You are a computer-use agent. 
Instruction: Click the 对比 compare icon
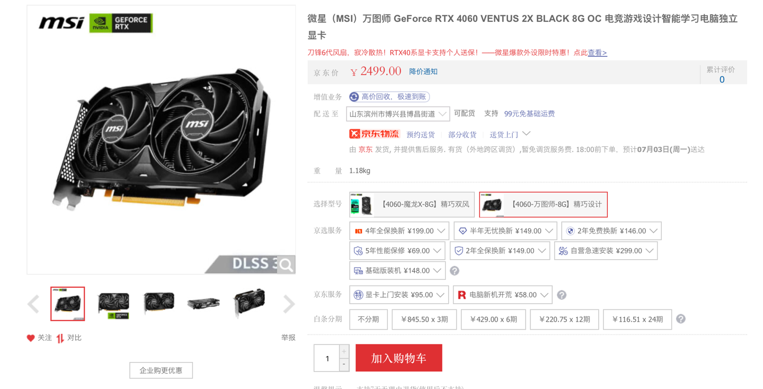[x=60, y=338]
